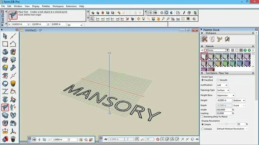Open the Height Bottom dropdown
Screen dimensions: 259x145
click(x=239, y=100)
